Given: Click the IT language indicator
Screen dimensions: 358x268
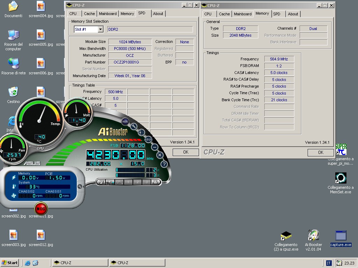Looking at the screenshot, I should click(329, 263).
